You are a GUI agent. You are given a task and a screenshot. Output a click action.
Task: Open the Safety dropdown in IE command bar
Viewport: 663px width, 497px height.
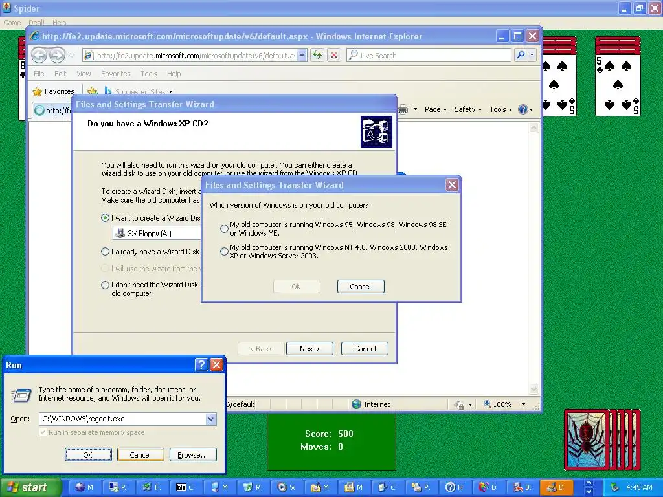click(468, 109)
